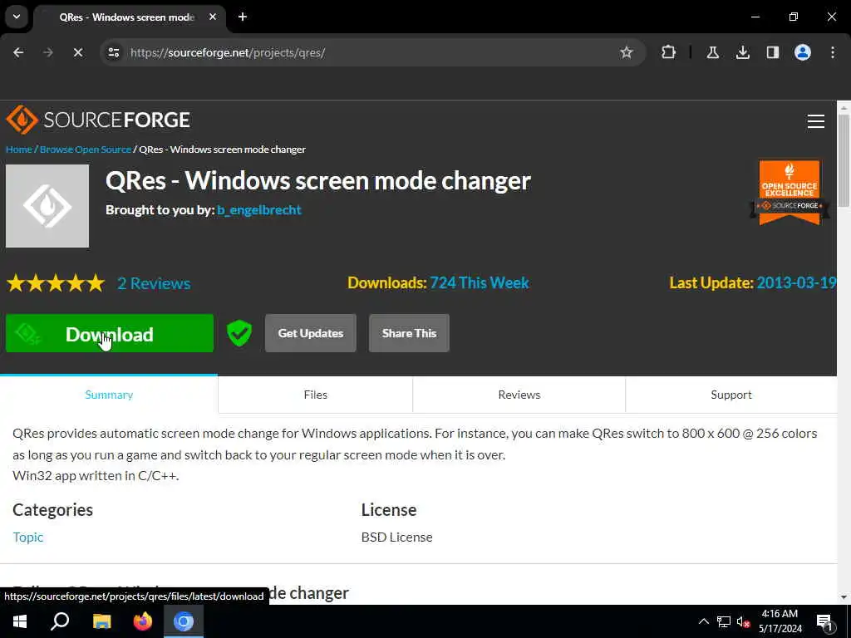The width and height of the screenshot is (851, 638).
Task: Bookmark this page with the star icon
Action: coord(627,52)
